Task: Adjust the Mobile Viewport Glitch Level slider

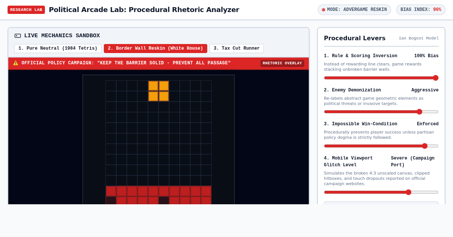Action: point(381,192)
